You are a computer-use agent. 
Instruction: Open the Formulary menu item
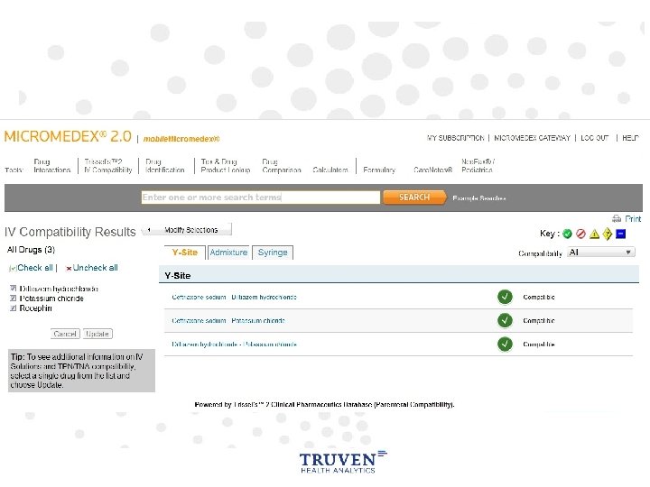pos(379,170)
